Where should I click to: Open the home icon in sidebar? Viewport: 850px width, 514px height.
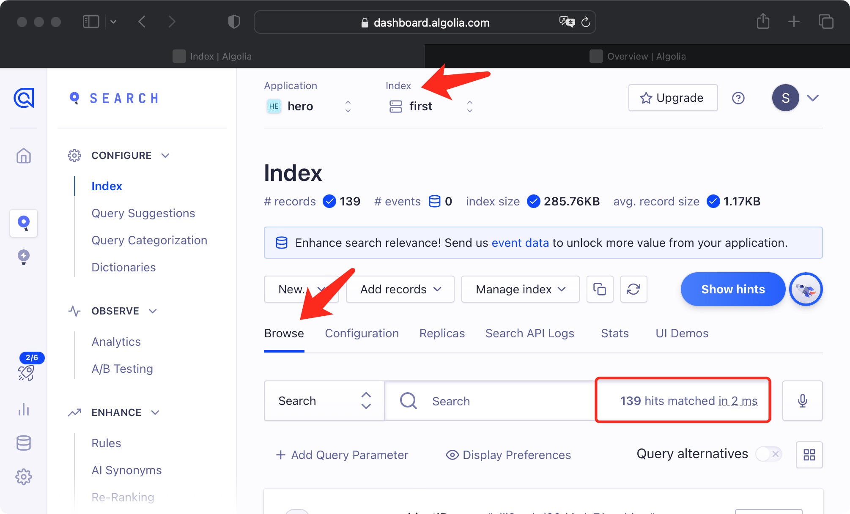(24, 156)
